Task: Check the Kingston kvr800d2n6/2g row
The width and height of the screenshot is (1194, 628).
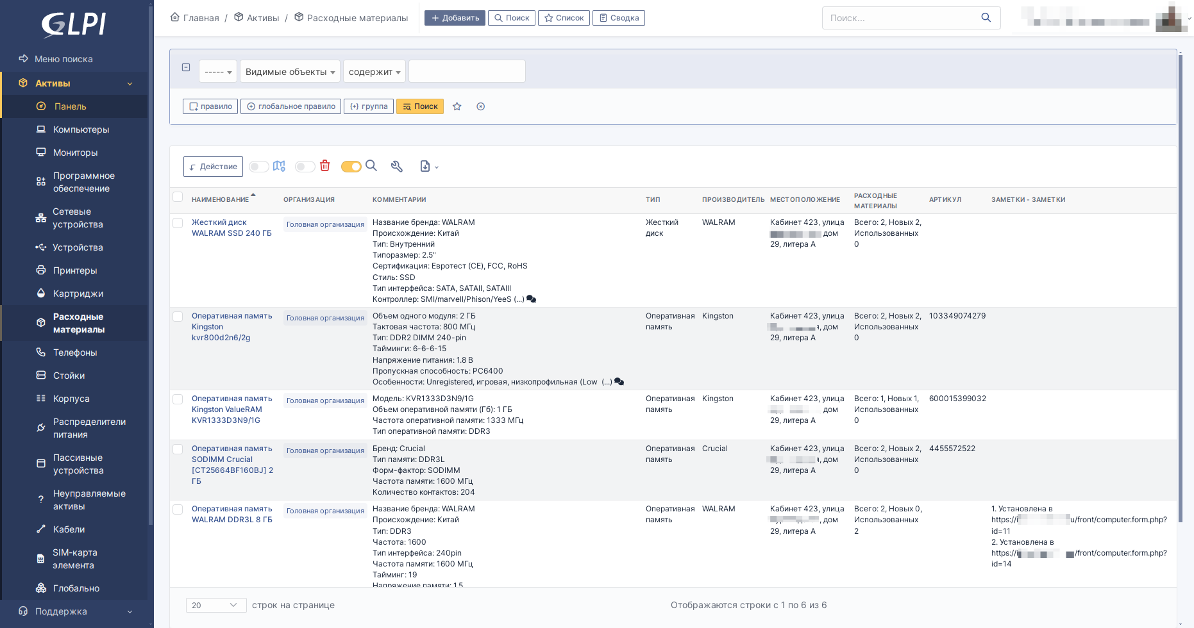Action: pos(178,317)
